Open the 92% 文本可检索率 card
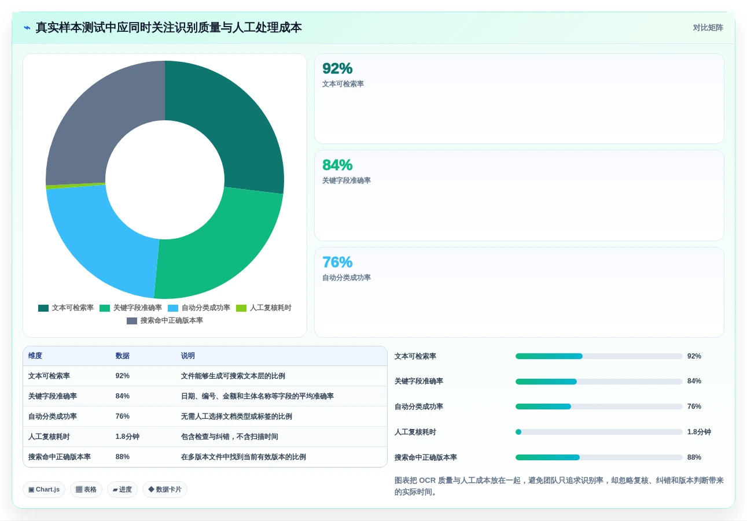Screen dimensions: 747x521 click(x=519, y=98)
